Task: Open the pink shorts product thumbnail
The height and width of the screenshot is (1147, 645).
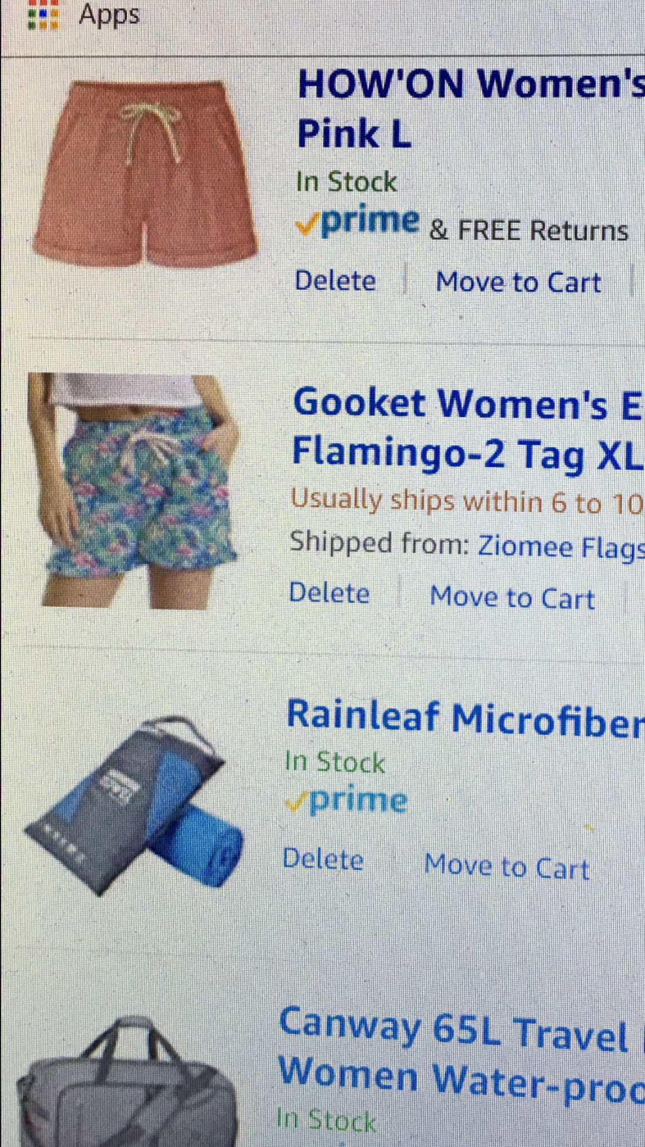Action: coord(145,173)
